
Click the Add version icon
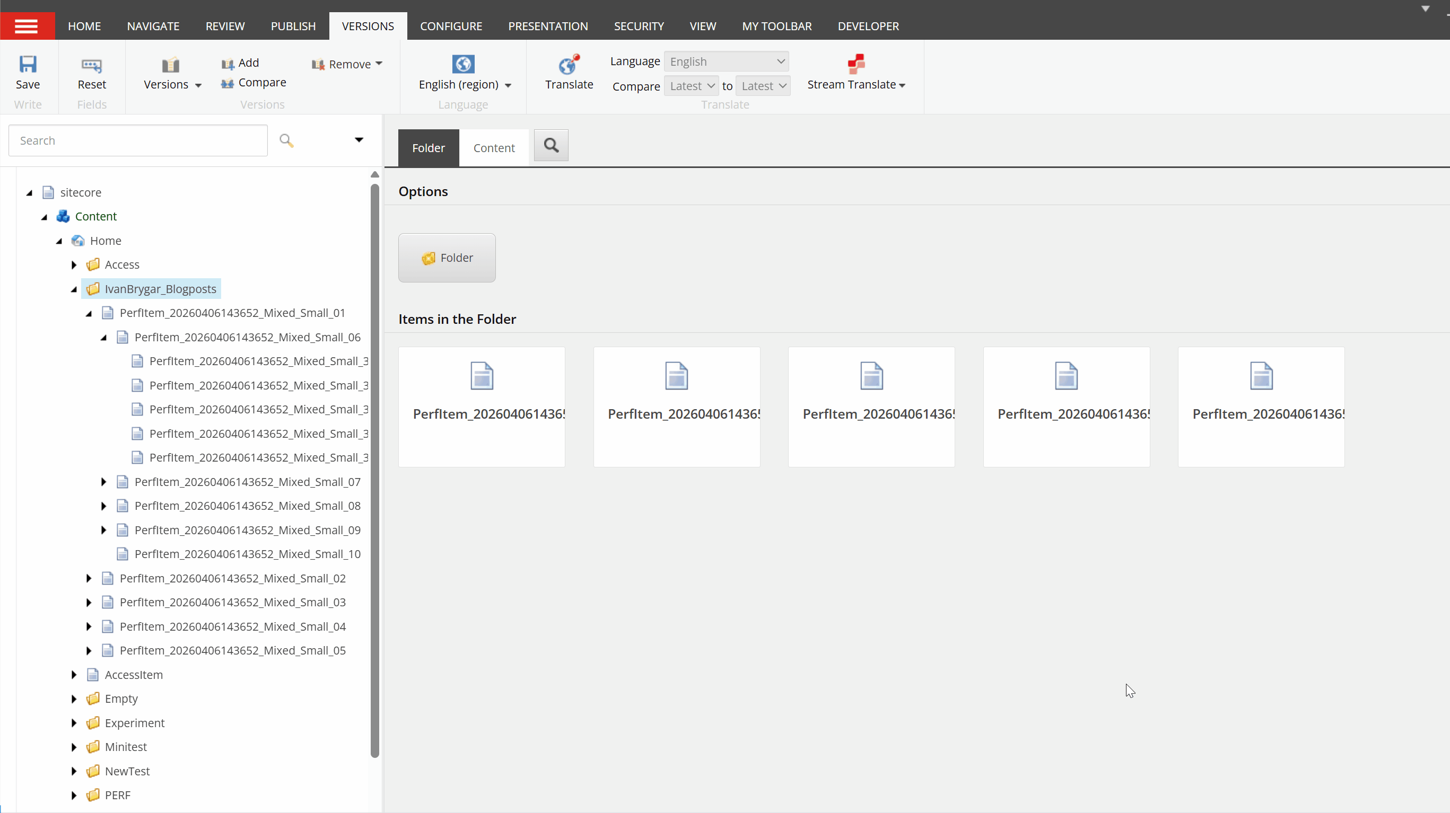tap(228, 64)
